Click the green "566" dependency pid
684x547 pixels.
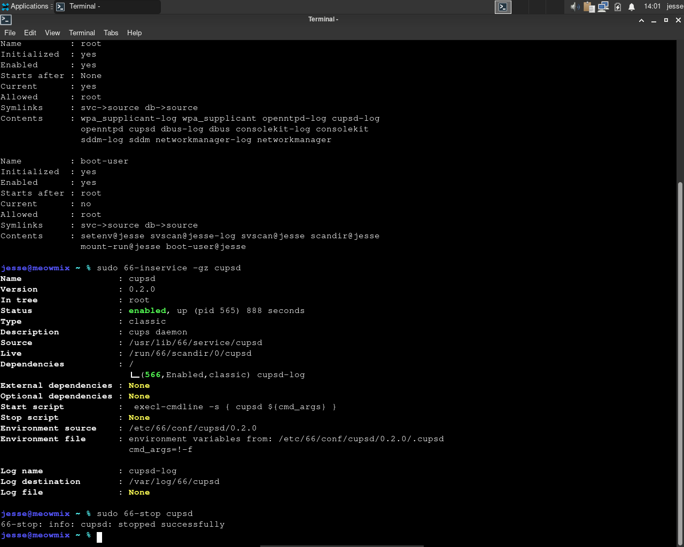click(153, 375)
